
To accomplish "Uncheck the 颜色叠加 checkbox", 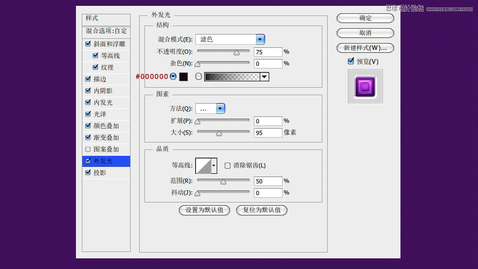I will [88, 125].
